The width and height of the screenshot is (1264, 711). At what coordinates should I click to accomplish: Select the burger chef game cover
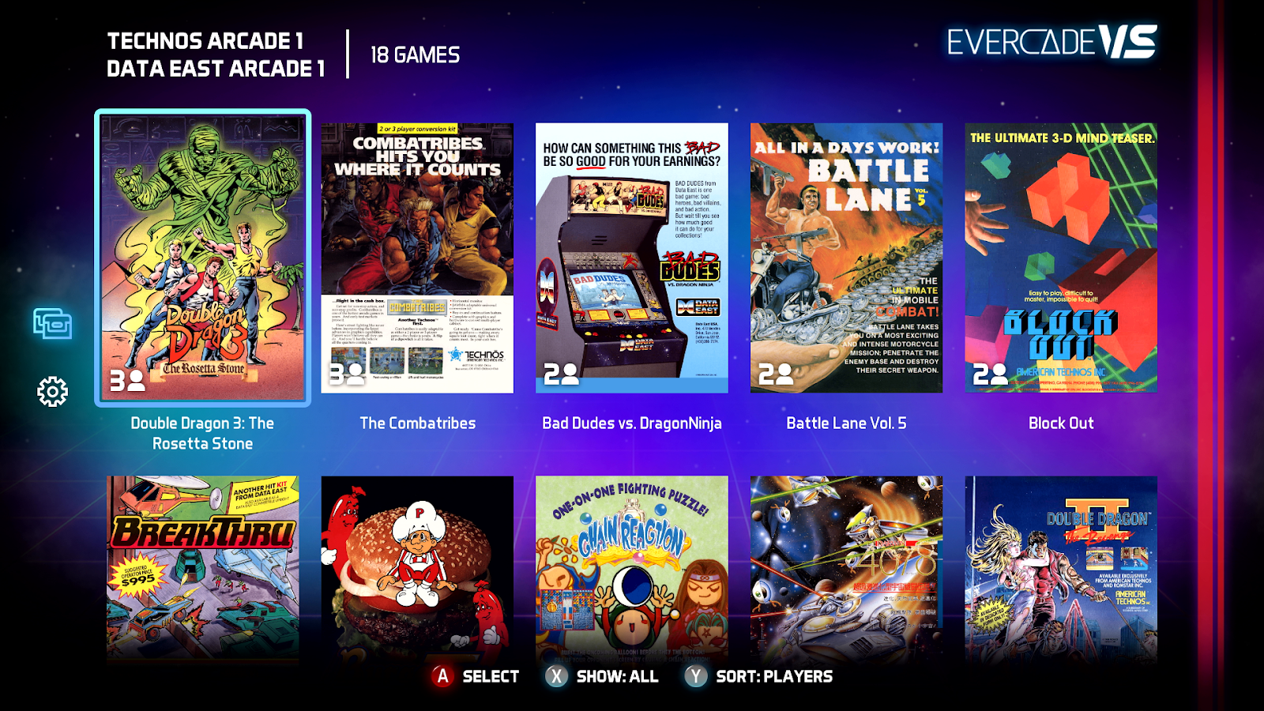point(417,569)
